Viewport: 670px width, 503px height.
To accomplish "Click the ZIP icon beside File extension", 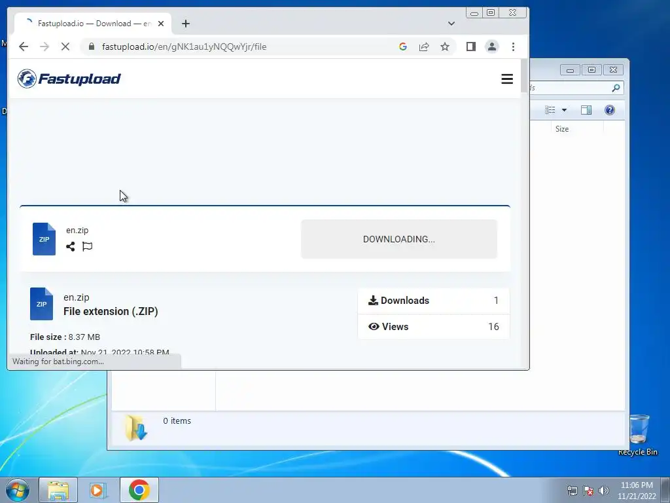I will 41,304.
